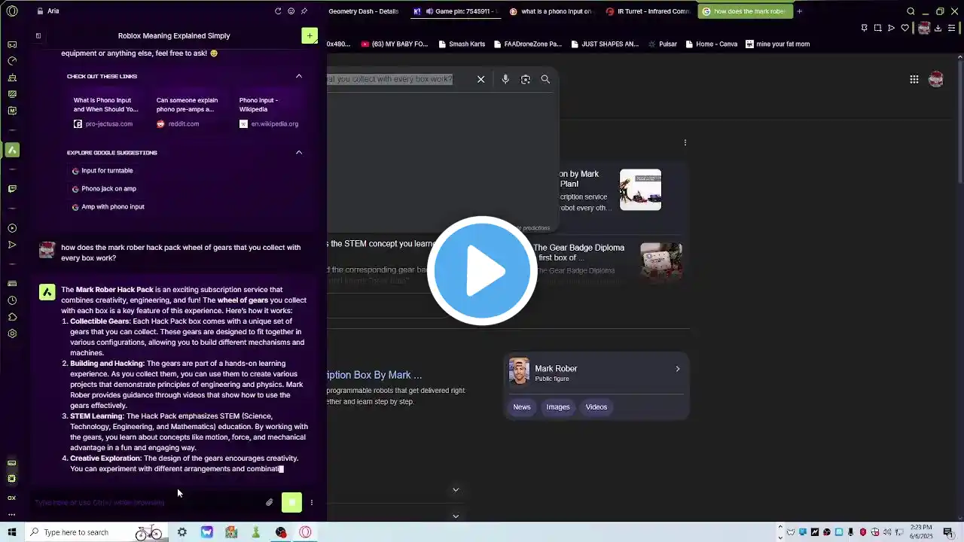The width and height of the screenshot is (964, 542).
Task: Switch to the Game pin: 7545911 tab
Action: [x=456, y=11]
